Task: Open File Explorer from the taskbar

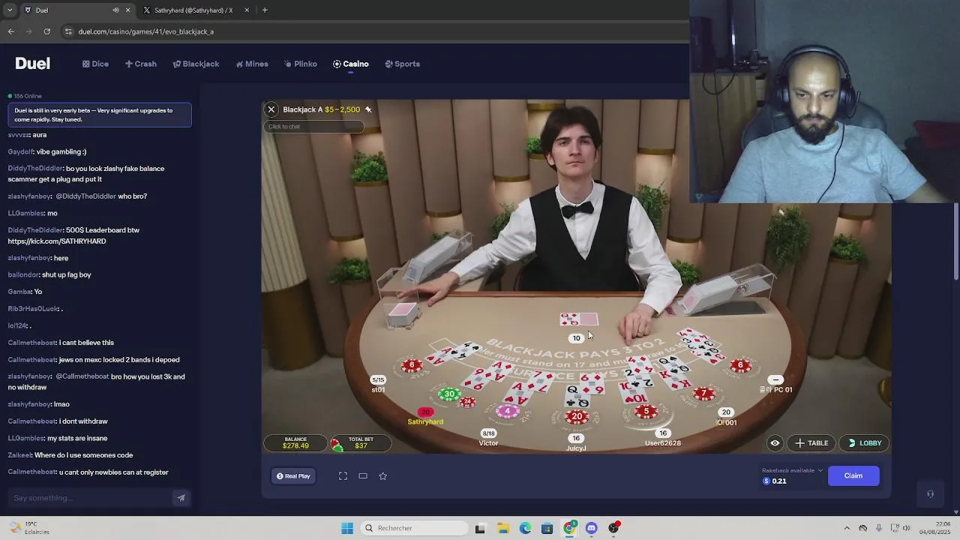Action: [502, 528]
